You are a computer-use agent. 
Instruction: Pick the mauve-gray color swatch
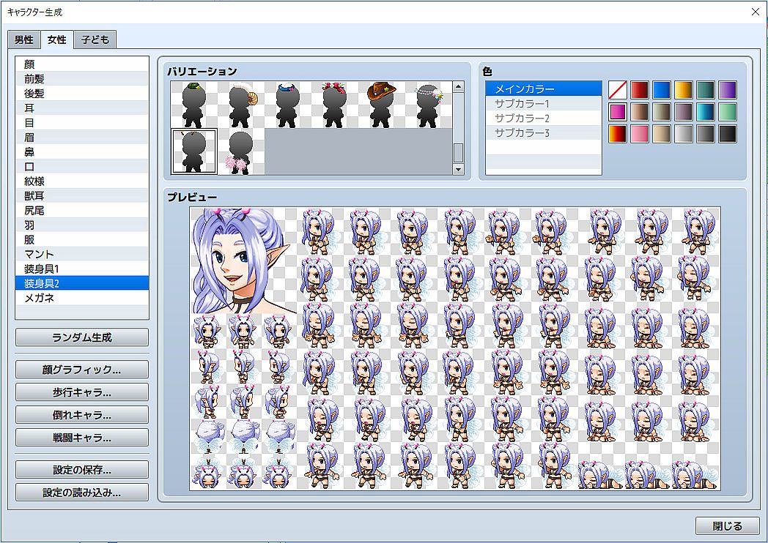[684, 112]
